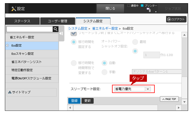Click the minutes (1-120) input field

152,55
